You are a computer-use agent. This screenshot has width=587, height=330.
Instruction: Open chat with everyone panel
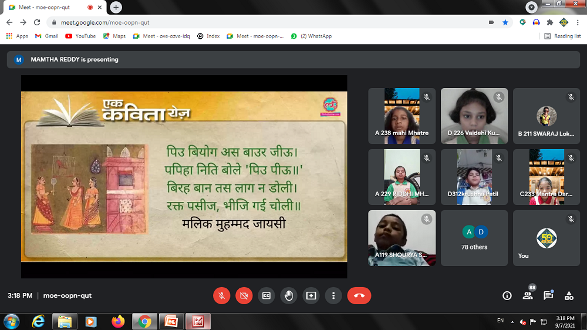(548, 296)
